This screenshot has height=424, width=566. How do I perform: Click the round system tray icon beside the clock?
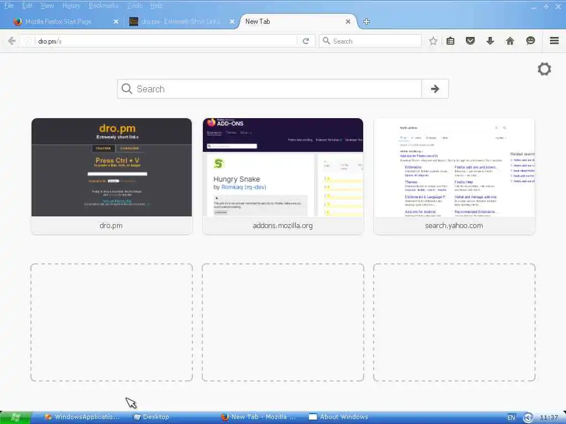[528, 417]
